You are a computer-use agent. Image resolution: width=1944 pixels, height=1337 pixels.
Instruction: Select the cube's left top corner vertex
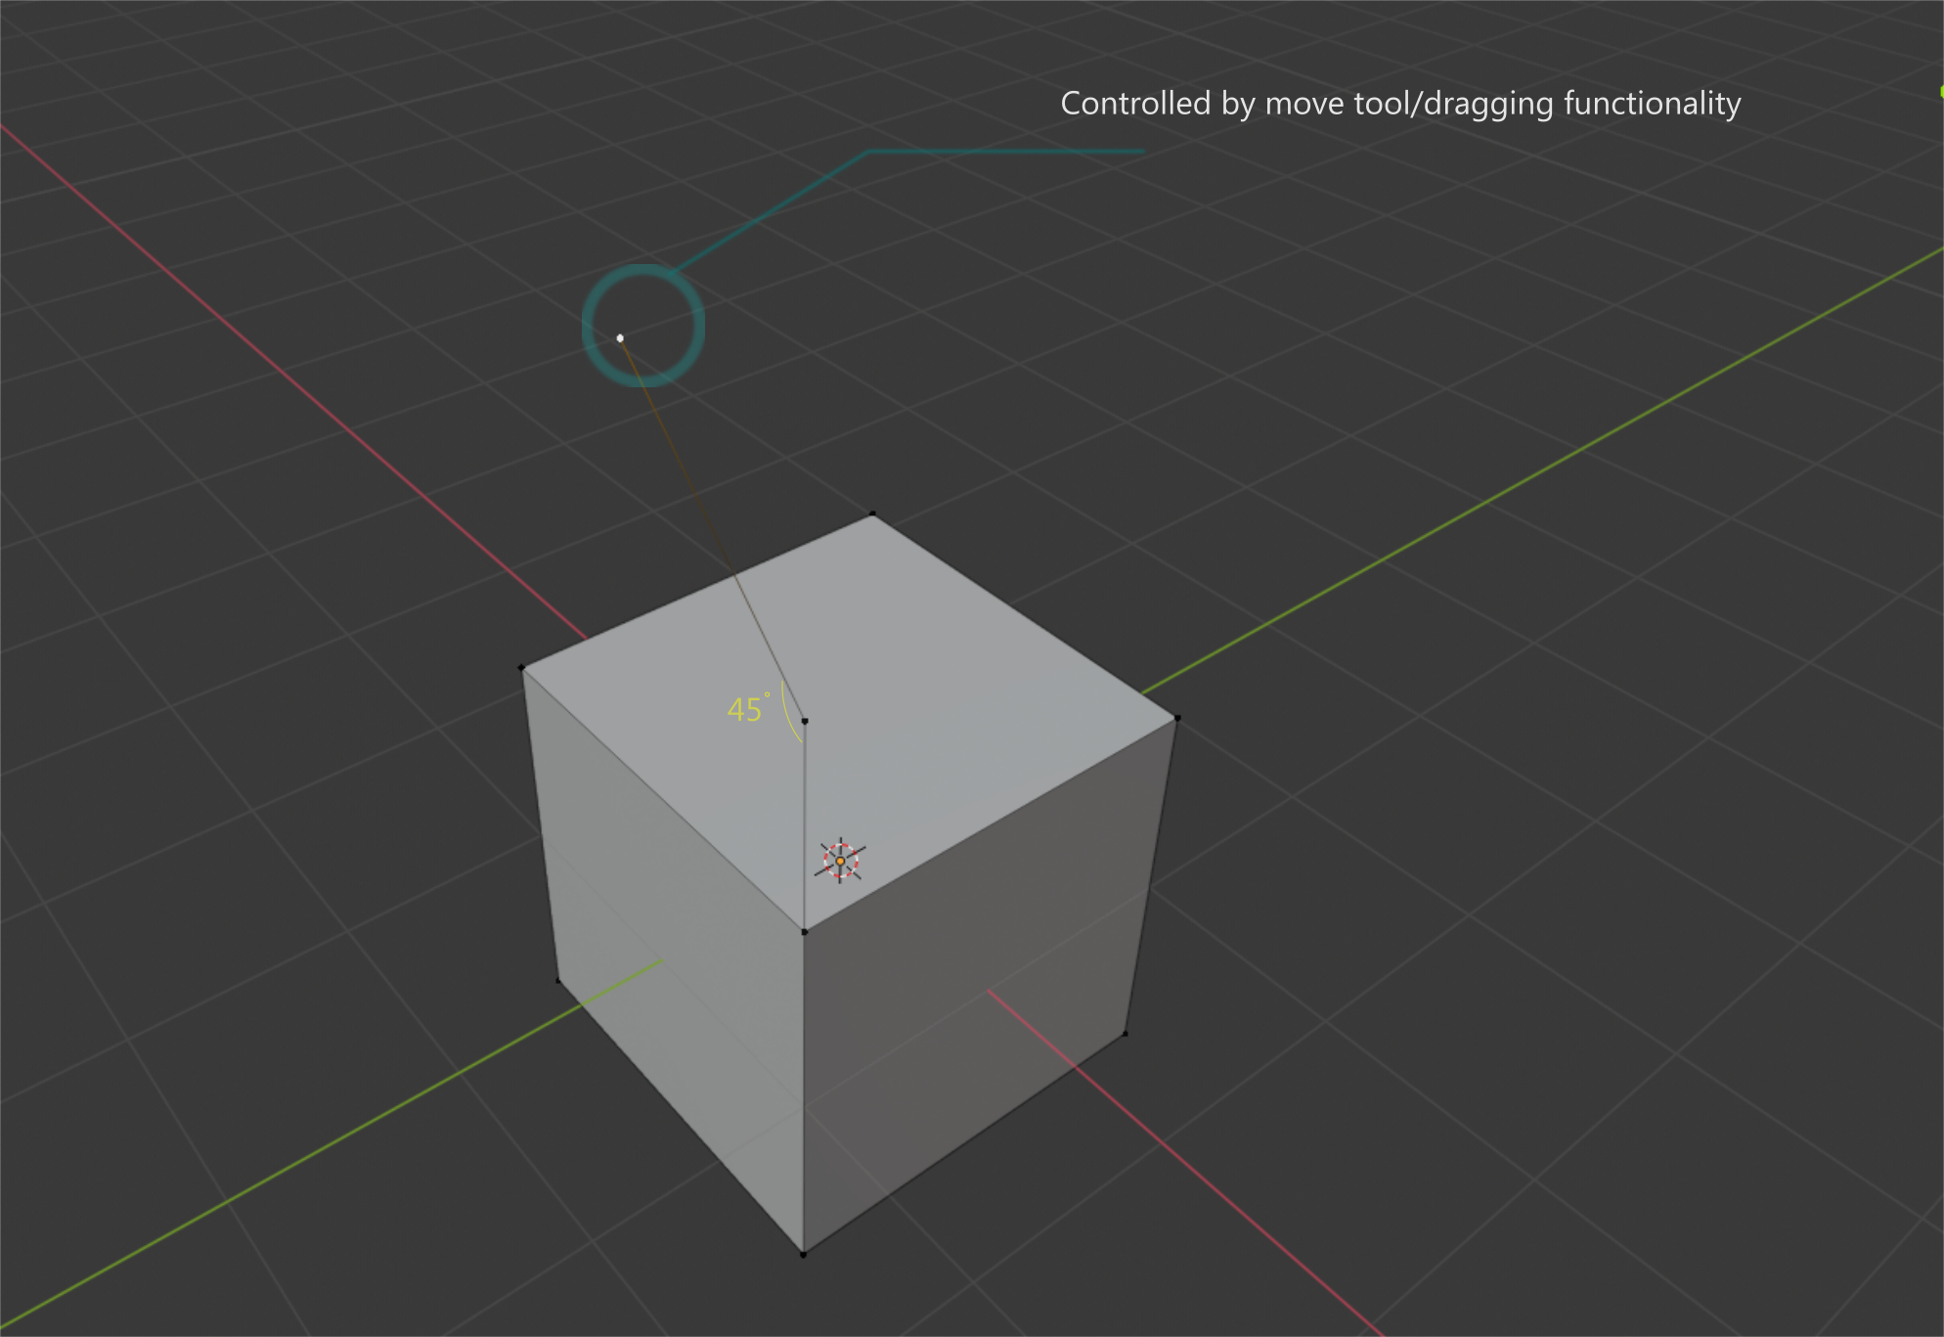tap(521, 667)
